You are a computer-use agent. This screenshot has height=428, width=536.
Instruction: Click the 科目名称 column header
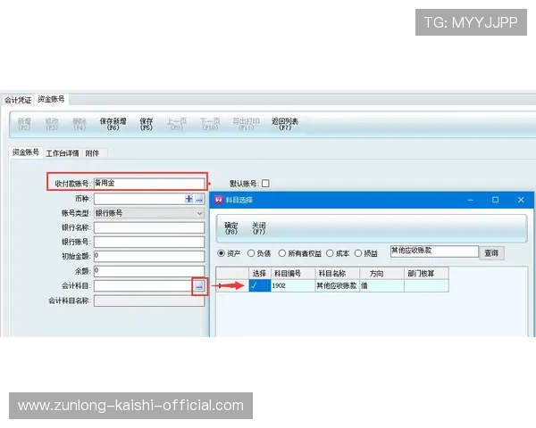pyautogui.click(x=337, y=274)
